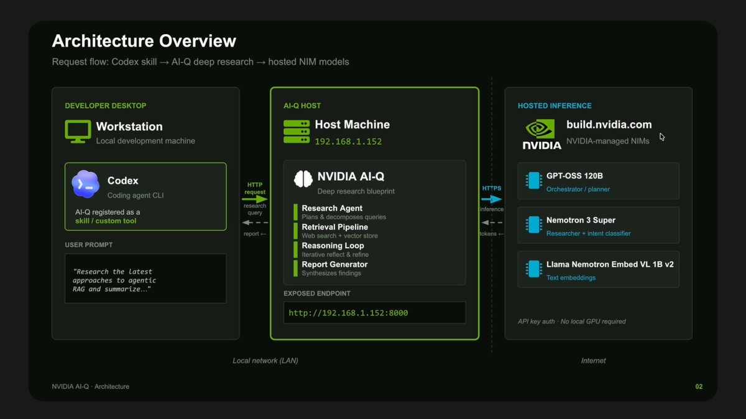Click the Host Machine server stack icon

(x=297, y=132)
